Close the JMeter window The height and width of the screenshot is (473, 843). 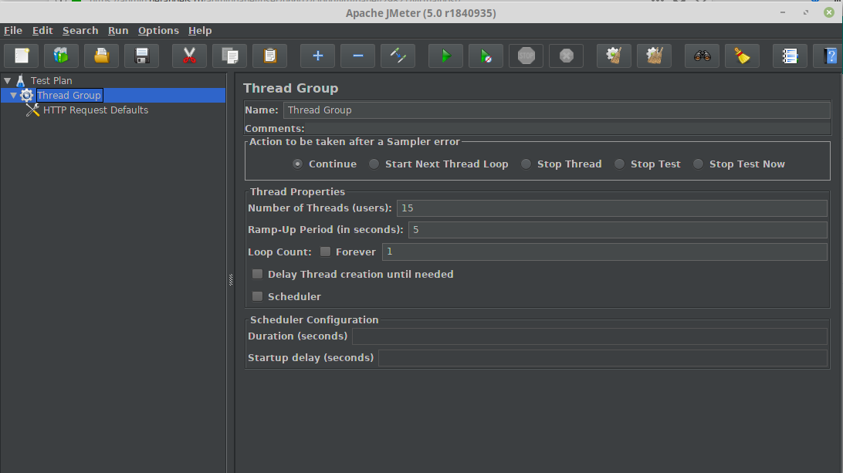click(x=829, y=12)
